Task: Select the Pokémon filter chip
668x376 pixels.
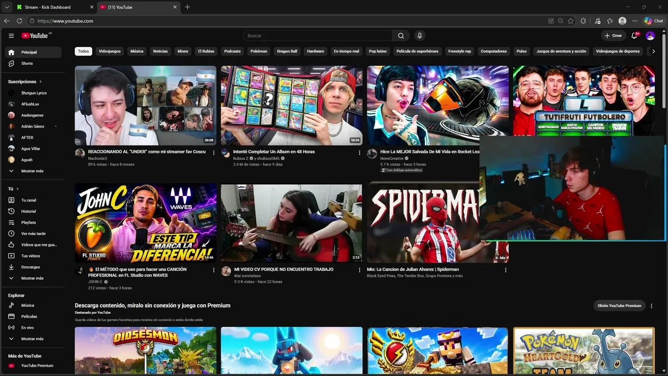Action: point(259,51)
